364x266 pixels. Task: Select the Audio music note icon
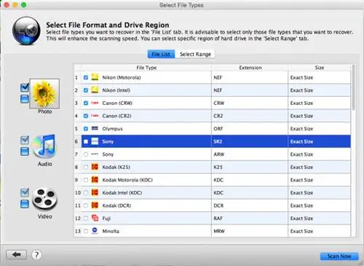44,146
